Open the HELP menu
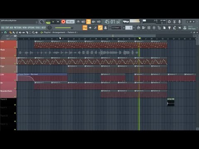Screen dimensions: 199x149 coord(44,28)
